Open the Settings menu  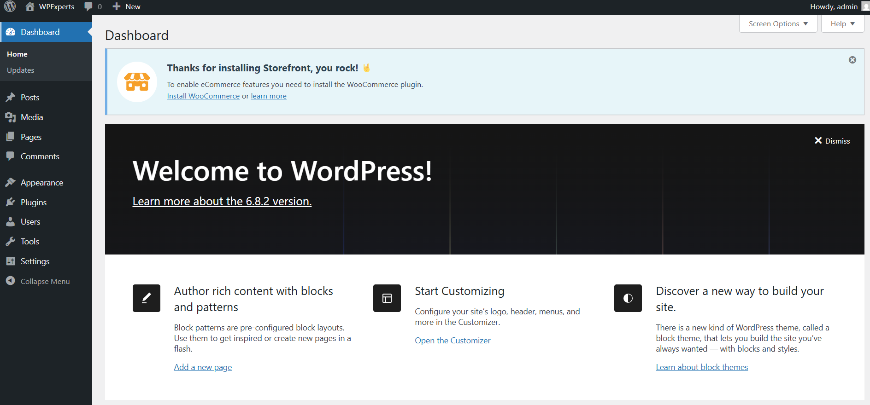[x=46, y=261]
